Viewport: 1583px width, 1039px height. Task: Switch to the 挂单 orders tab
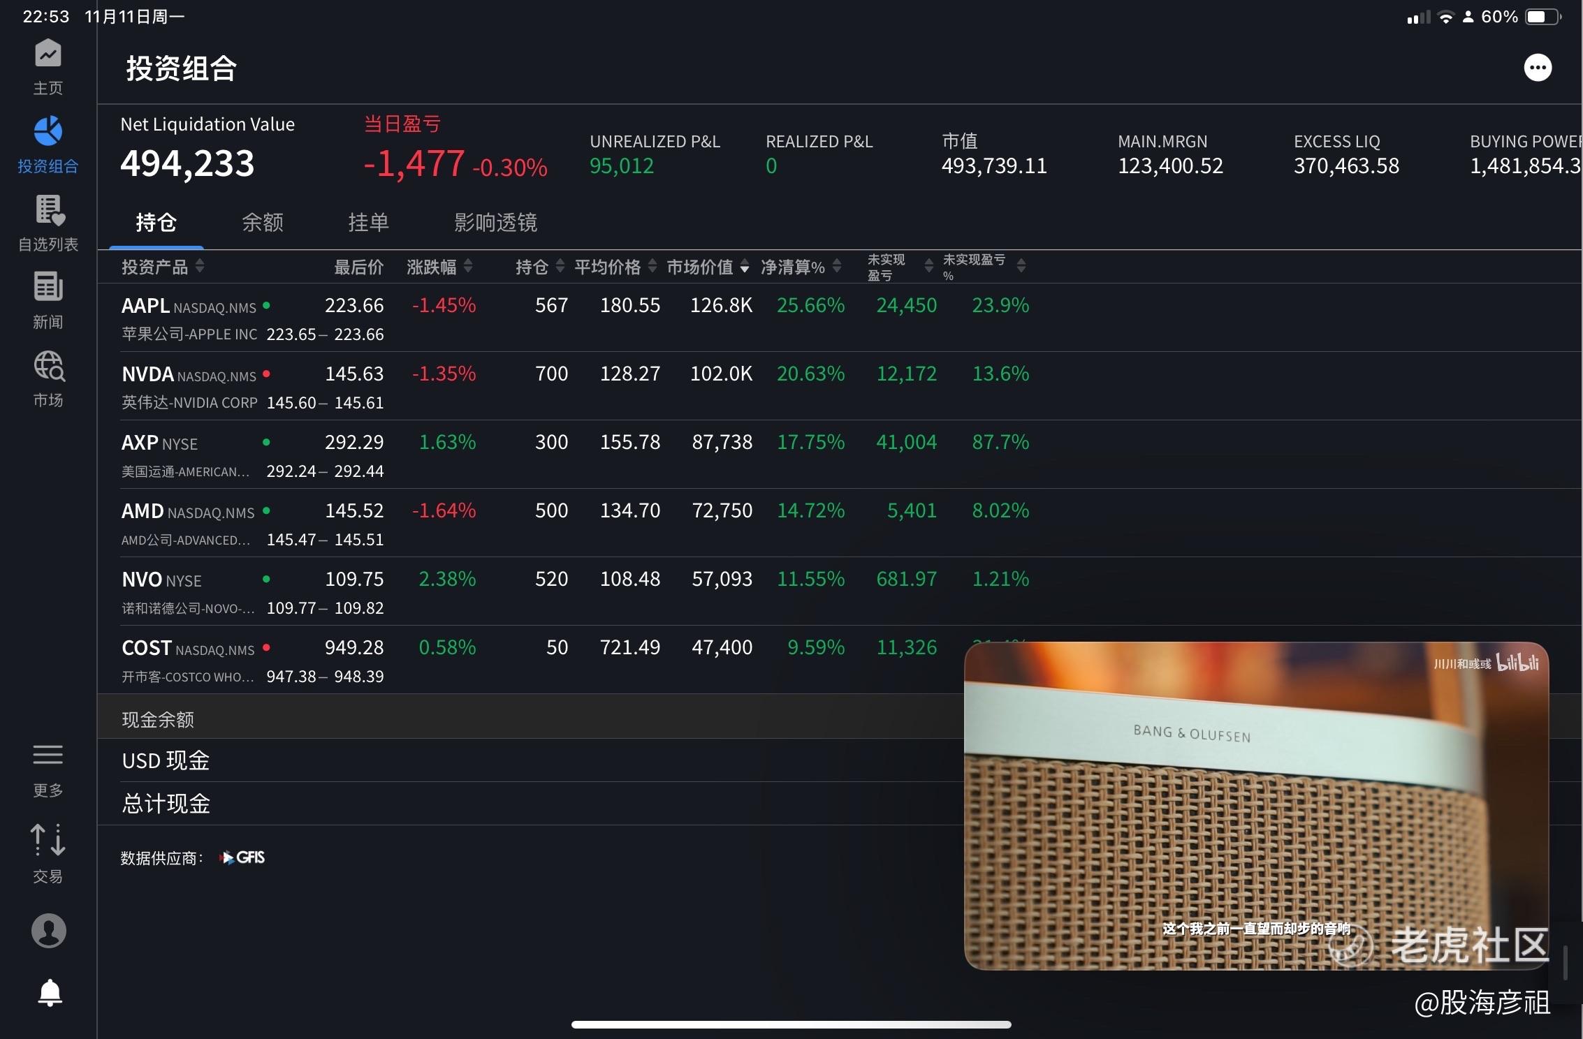(368, 223)
